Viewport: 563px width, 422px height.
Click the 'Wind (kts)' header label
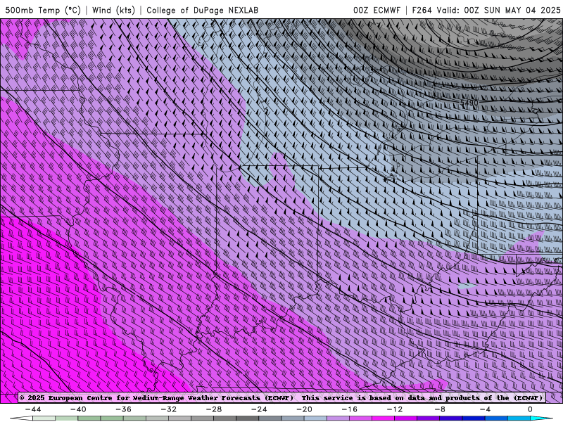pyautogui.click(x=113, y=10)
